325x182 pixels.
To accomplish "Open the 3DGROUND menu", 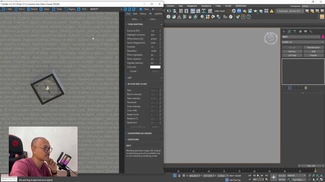I will click(x=241, y=6).
